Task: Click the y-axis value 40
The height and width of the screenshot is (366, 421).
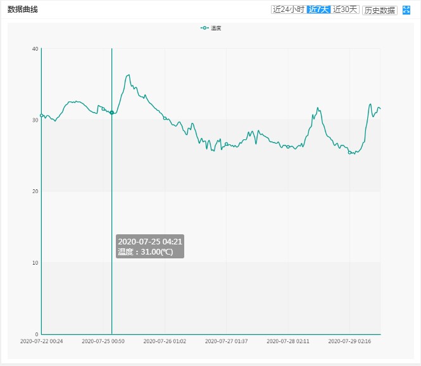Action: [x=35, y=49]
